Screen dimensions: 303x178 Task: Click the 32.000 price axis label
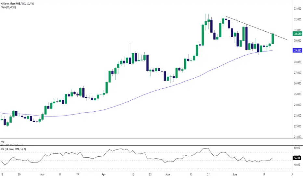coord(297,19)
